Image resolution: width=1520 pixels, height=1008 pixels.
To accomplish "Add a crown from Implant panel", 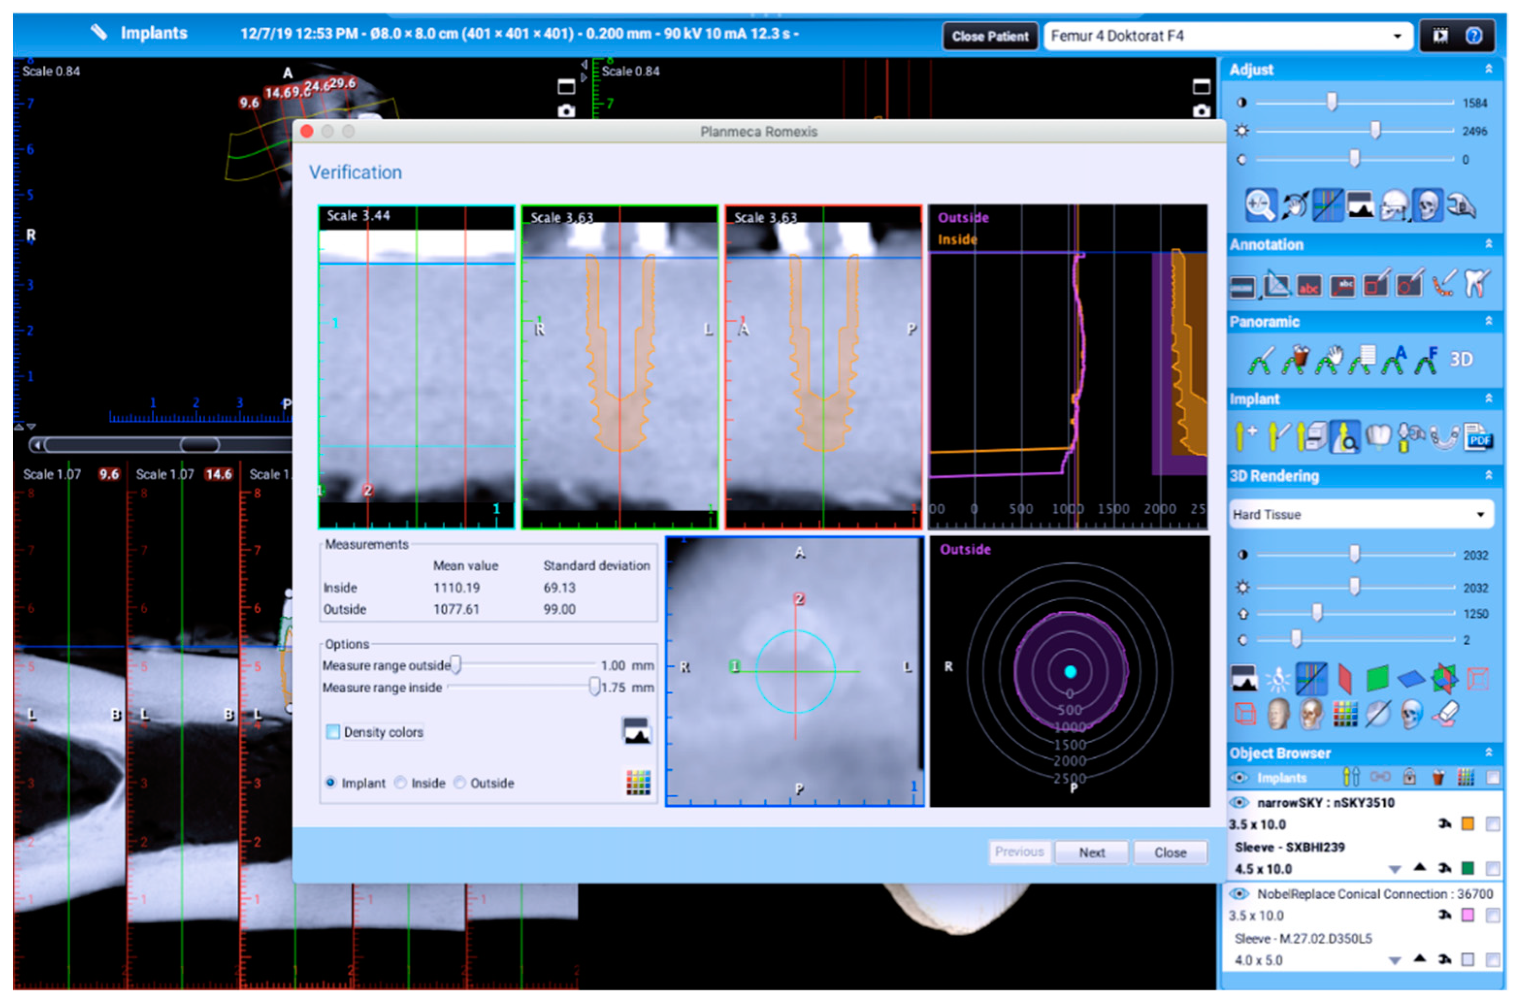I will pyautogui.click(x=1378, y=436).
